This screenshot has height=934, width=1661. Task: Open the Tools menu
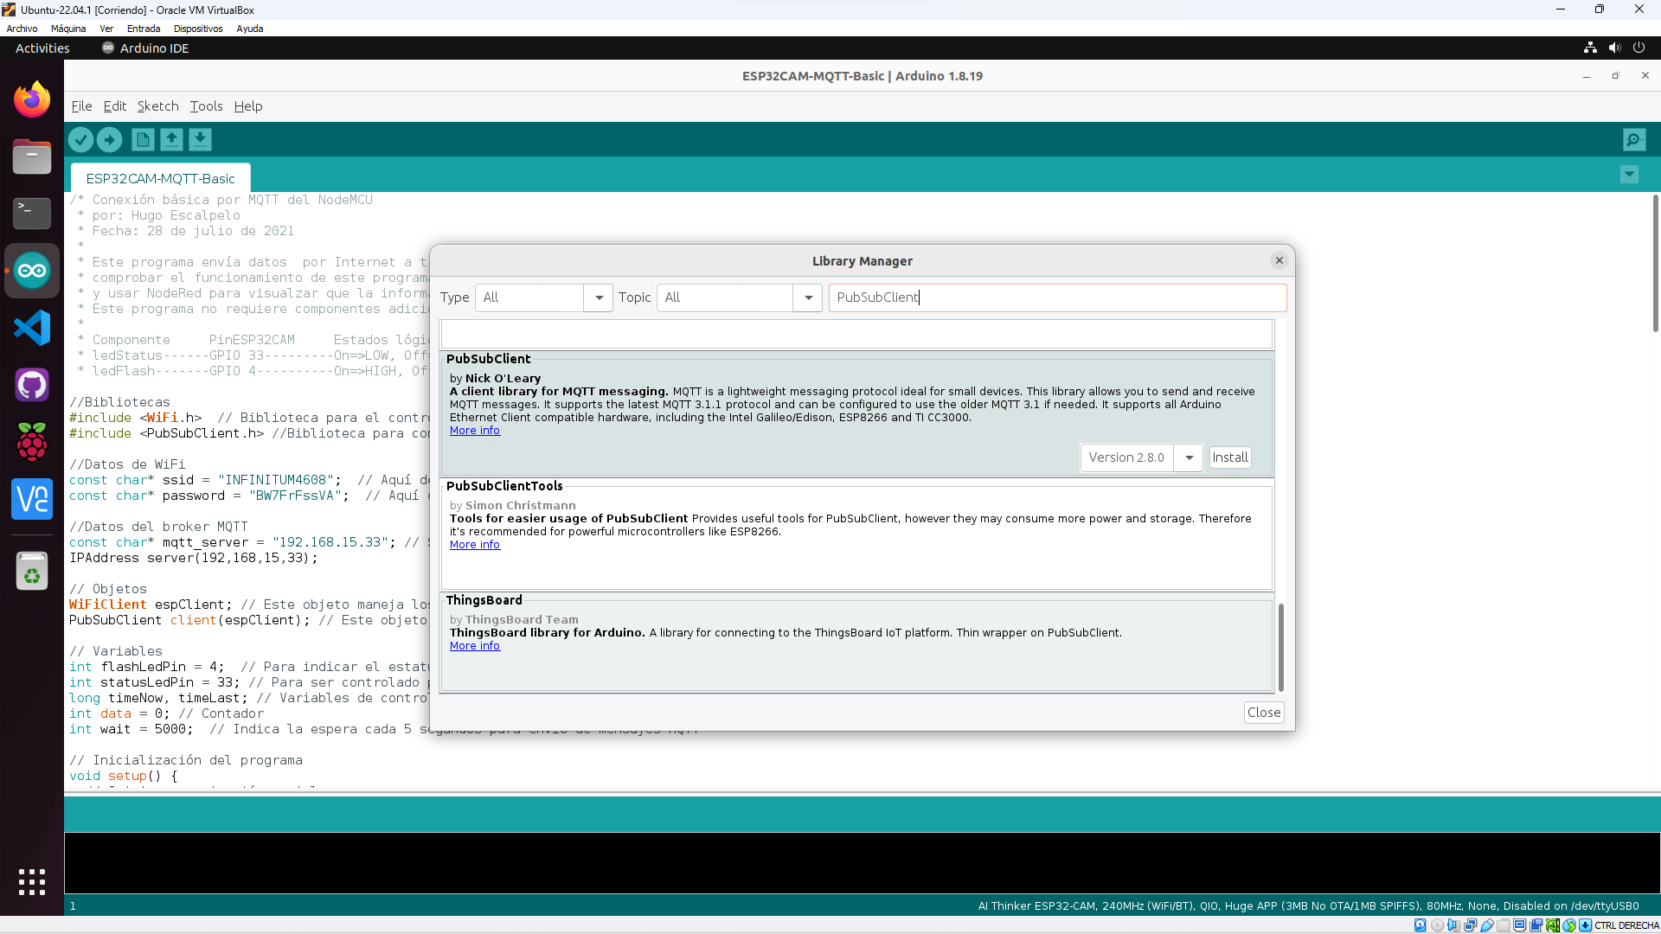(206, 106)
